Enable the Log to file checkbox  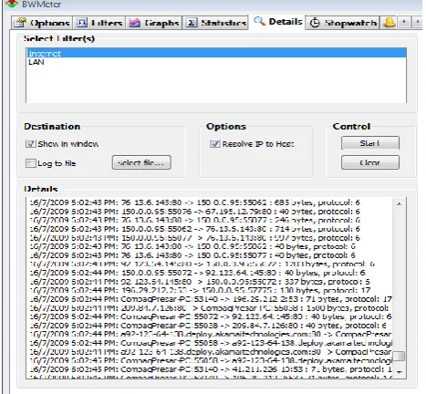point(31,163)
